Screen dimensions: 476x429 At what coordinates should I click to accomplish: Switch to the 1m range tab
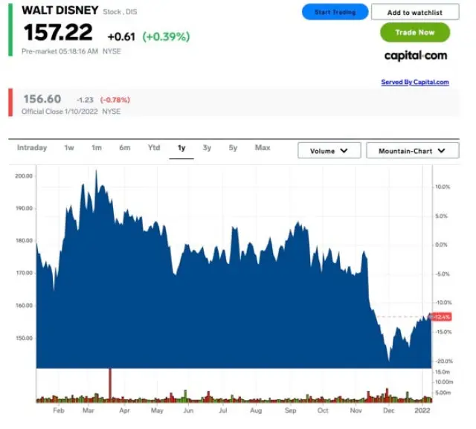(x=97, y=148)
